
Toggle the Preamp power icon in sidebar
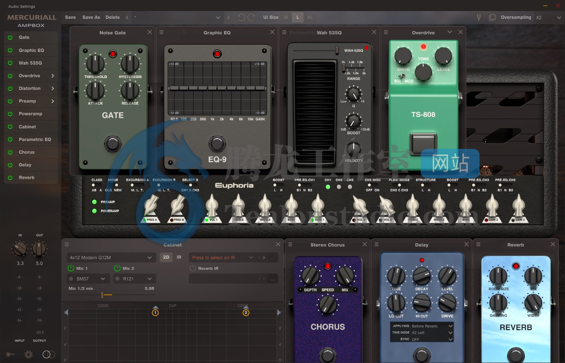pyautogui.click(x=10, y=101)
